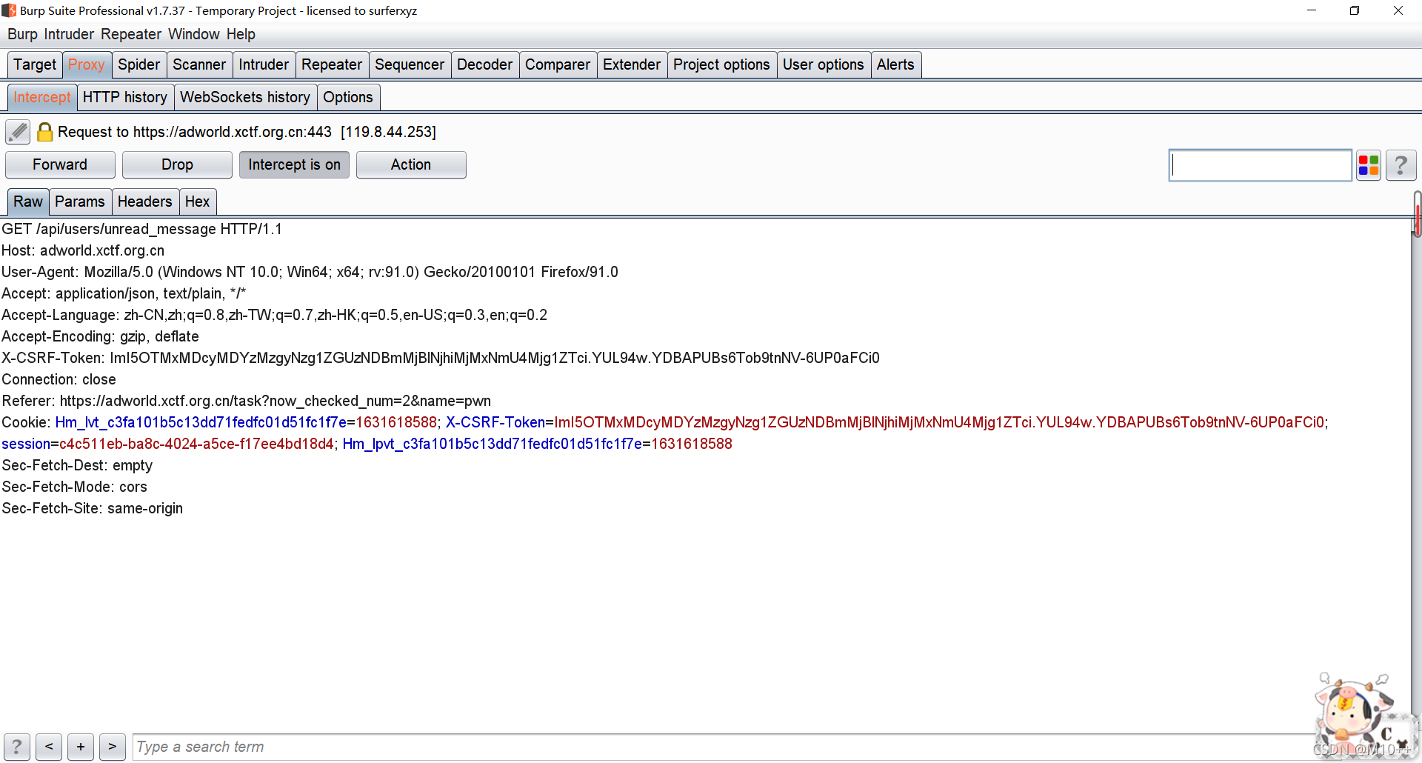The image size is (1422, 763).
Task: Click the Connection: close header
Action: tap(59, 379)
